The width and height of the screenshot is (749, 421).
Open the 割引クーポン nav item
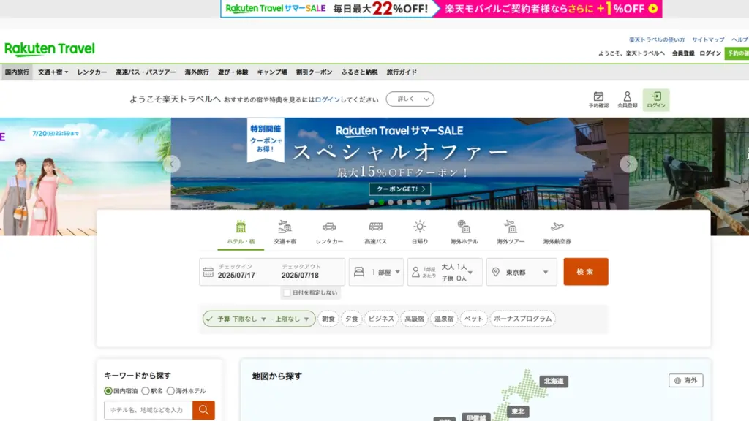pyautogui.click(x=314, y=72)
